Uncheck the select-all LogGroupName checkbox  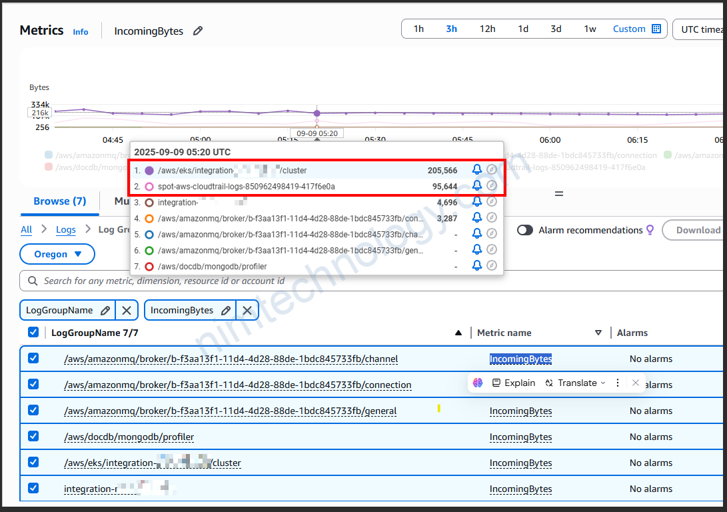point(33,332)
